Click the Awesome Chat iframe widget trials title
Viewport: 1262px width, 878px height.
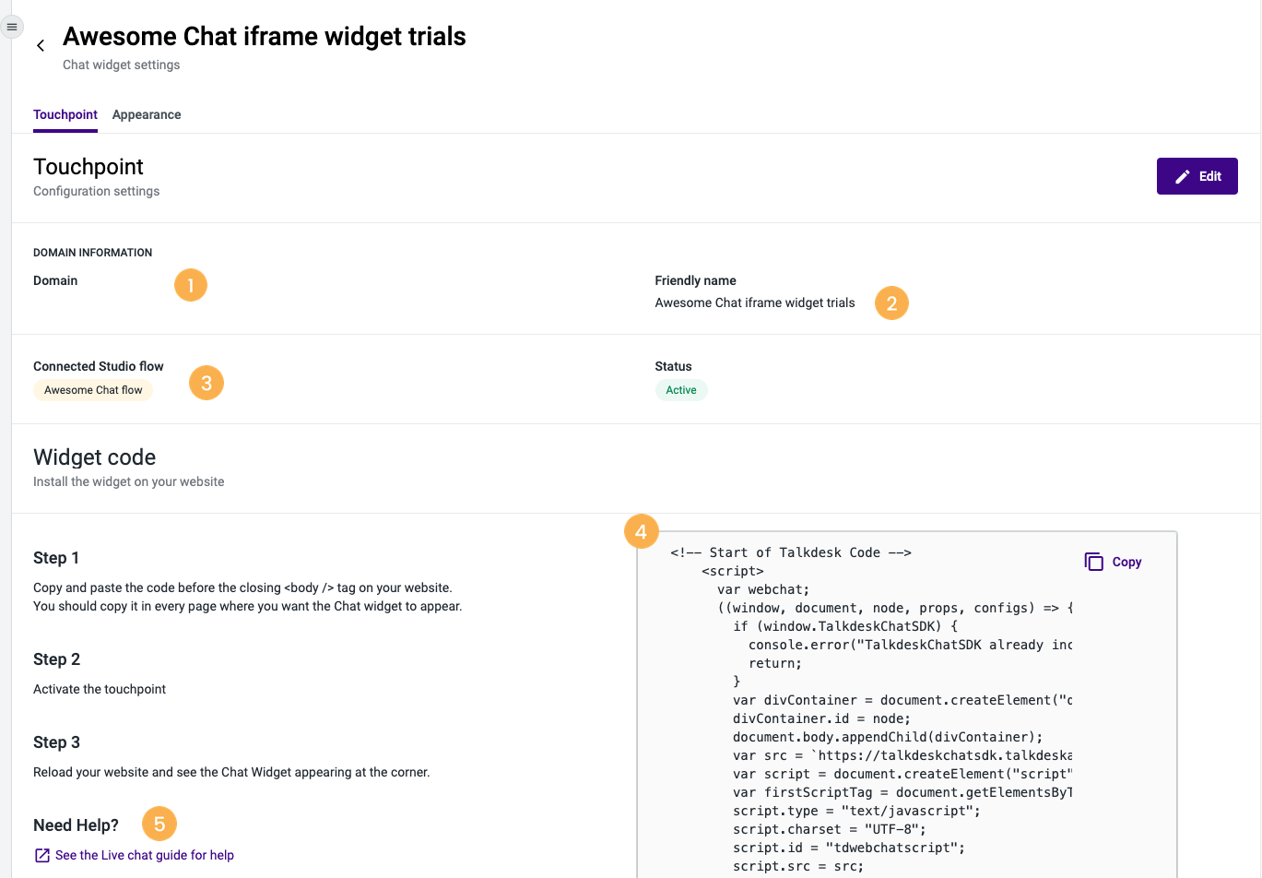point(264,36)
